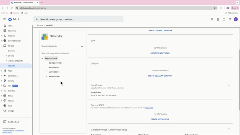Open the Secure SCEP Learn more link
Image resolution: width=240 pixels, height=135 pixels.
coord(149,108)
